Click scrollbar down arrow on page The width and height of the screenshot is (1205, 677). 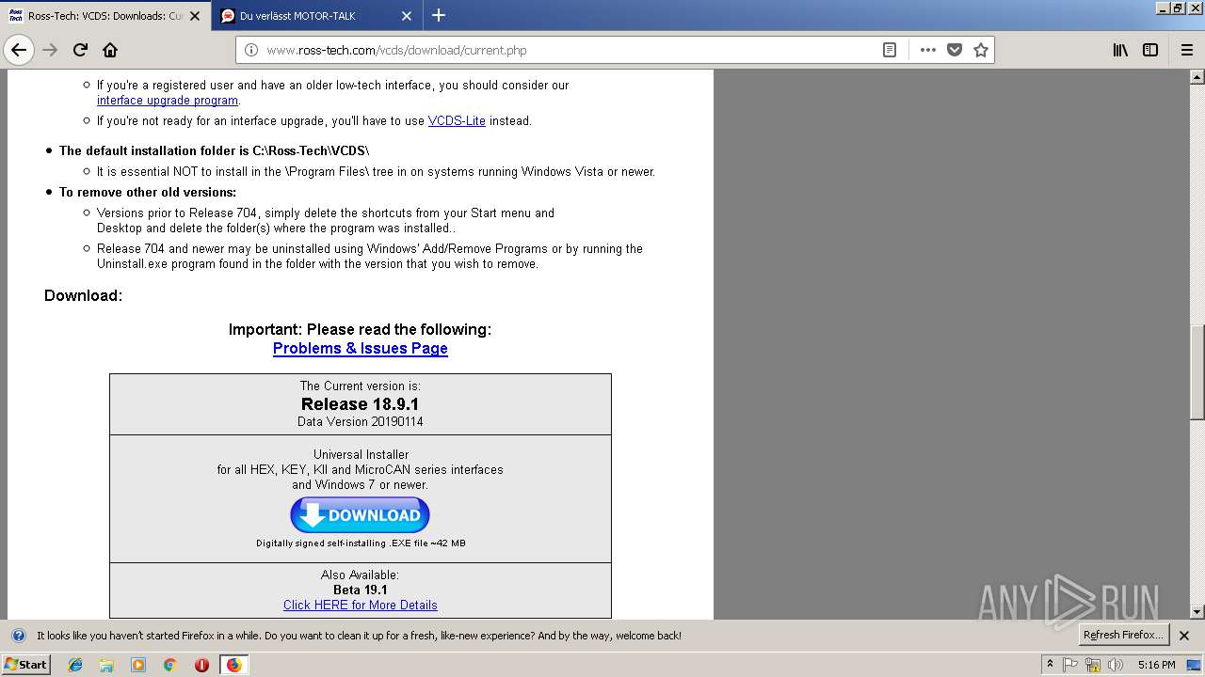tap(1197, 611)
